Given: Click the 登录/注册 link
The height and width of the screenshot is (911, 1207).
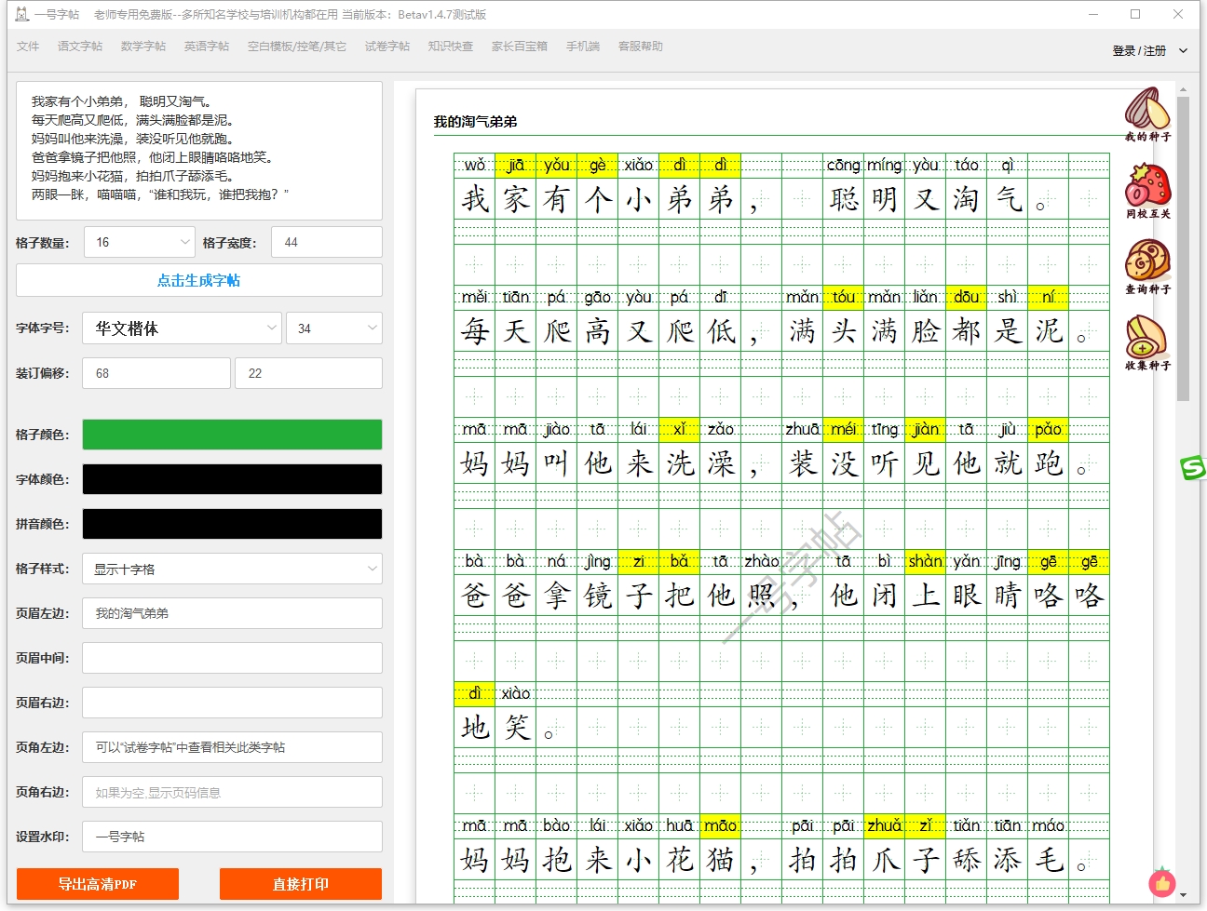Looking at the screenshot, I should pyautogui.click(x=1139, y=50).
